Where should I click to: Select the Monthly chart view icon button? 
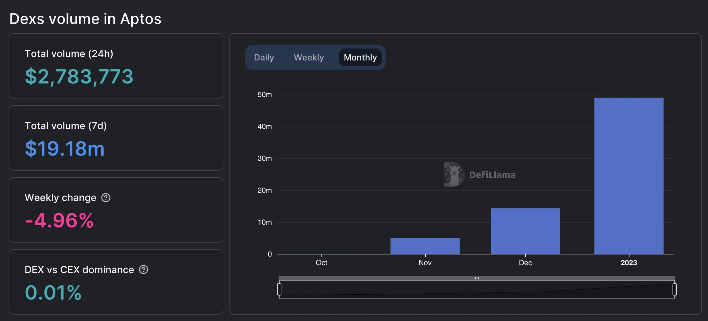pyautogui.click(x=360, y=57)
